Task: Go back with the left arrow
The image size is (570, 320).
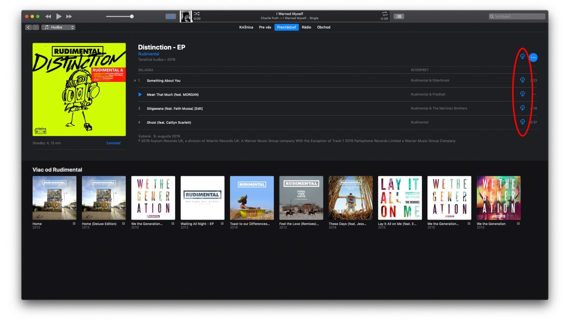Action: tap(28, 27)
